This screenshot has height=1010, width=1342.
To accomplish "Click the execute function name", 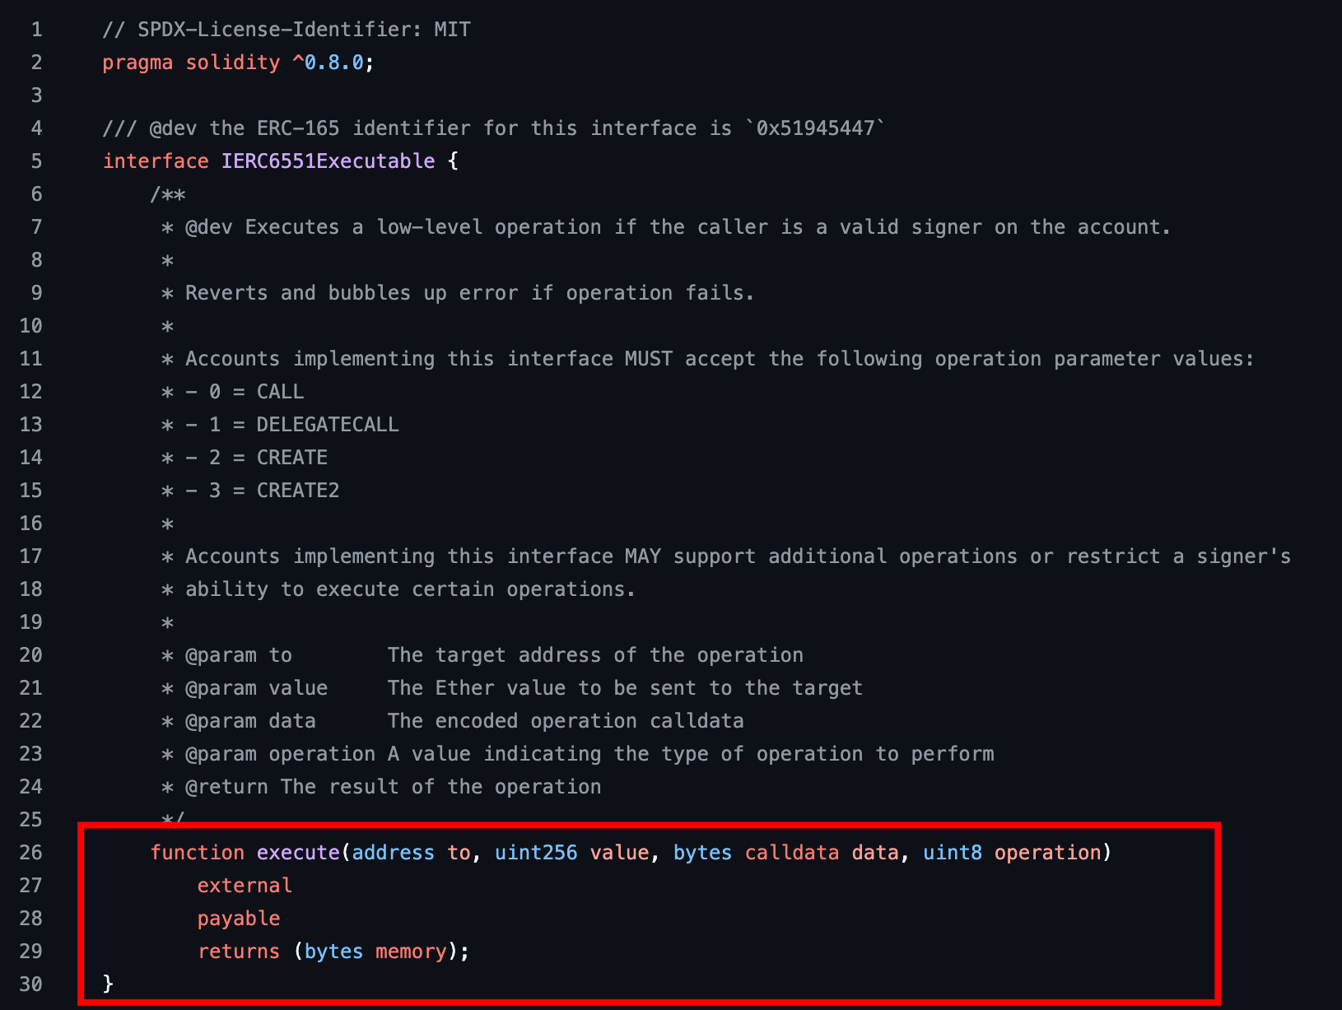I will [298, 853].
